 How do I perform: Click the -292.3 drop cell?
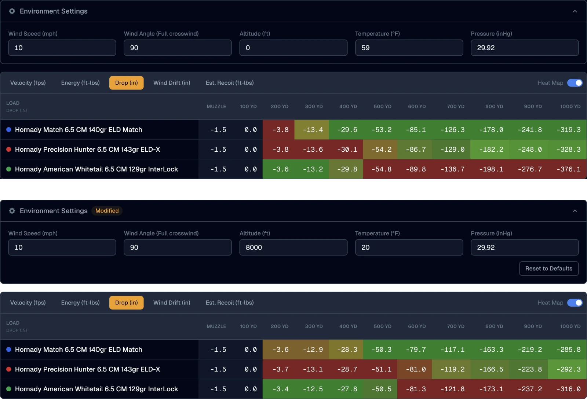click(x=567, y=369)
